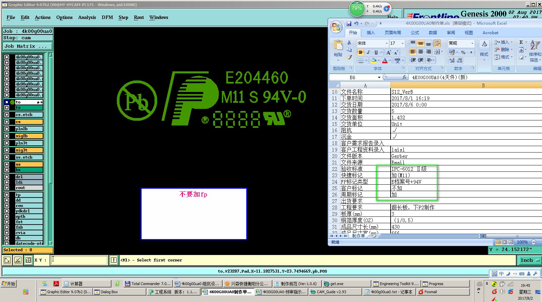Click the exclamation mark button beside XY field
Image resolution: width=542 pixels, height=302 pixels.
pyautogui.click(x=114, y=260)
